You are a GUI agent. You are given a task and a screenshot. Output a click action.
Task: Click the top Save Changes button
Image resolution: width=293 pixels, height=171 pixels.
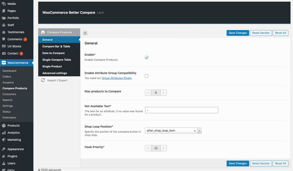point(238,33)
